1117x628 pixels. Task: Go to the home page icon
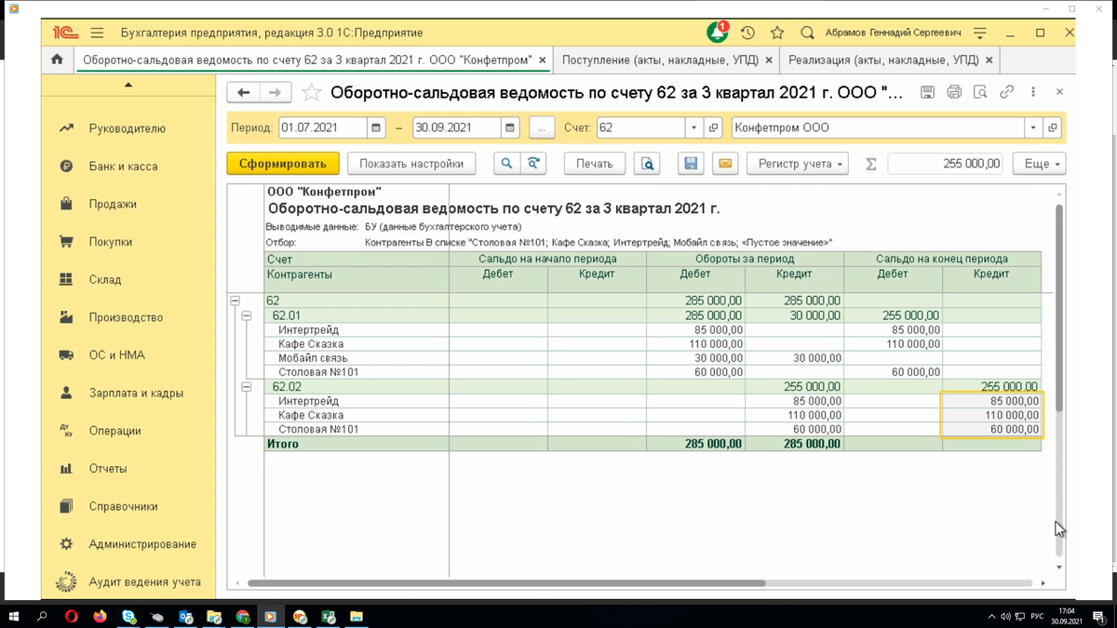57,60
